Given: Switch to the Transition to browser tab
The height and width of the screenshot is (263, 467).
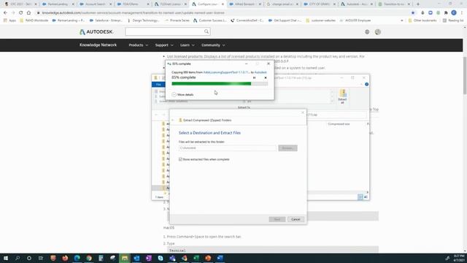Looking at the screenshot, I should pos(394,4).
